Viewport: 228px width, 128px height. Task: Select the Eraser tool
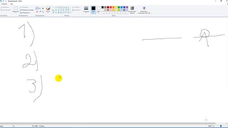pos(37,12)
